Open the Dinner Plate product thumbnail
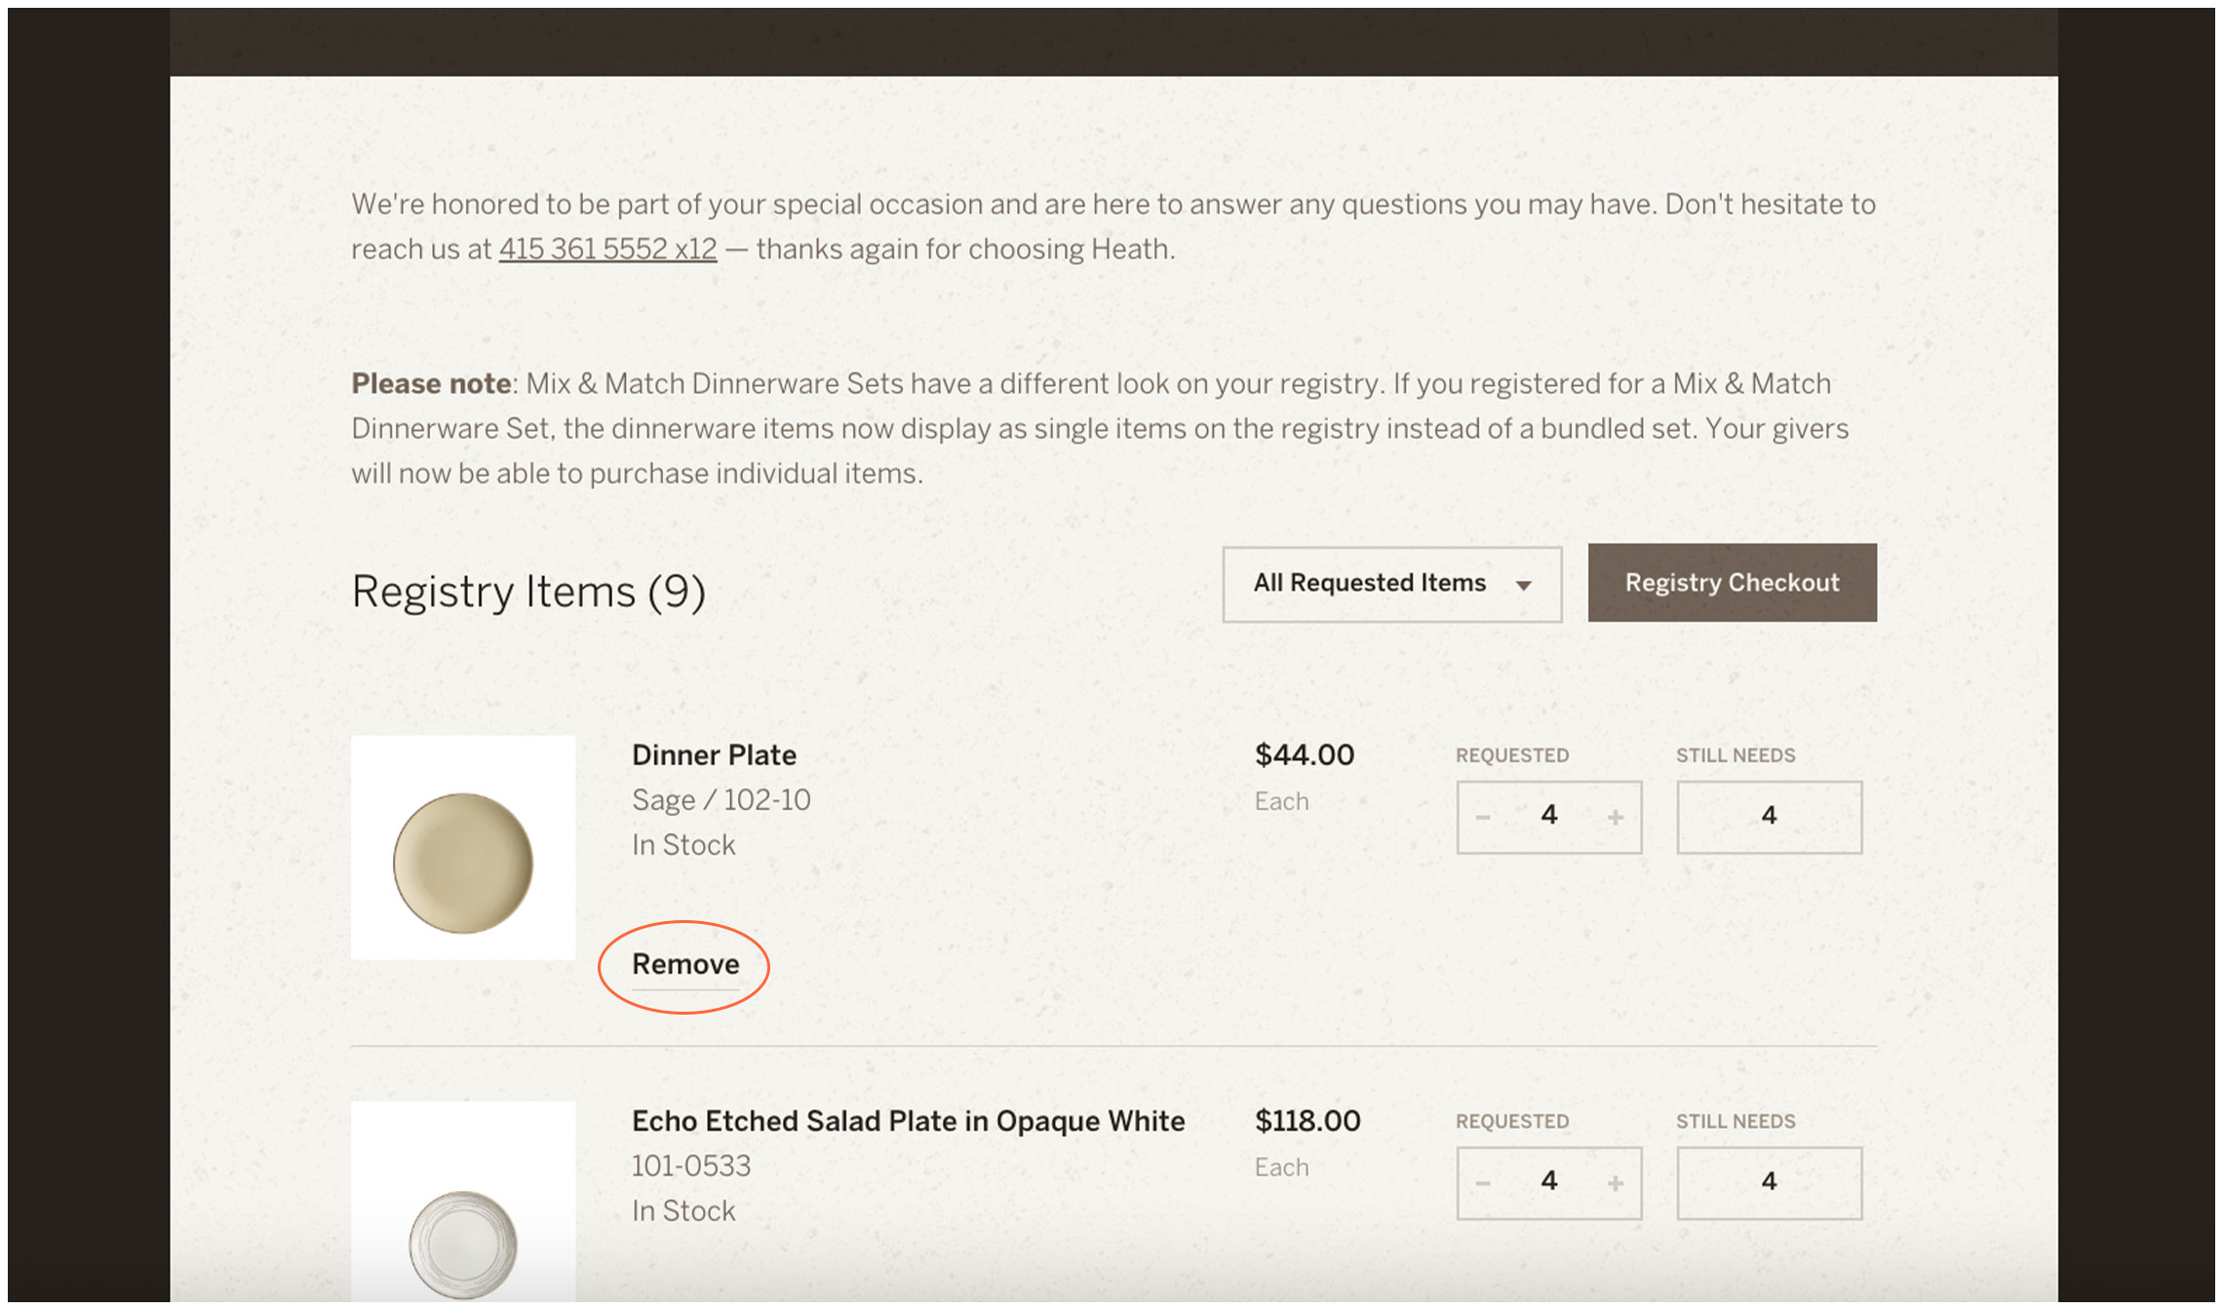 [x=463, y=848]
